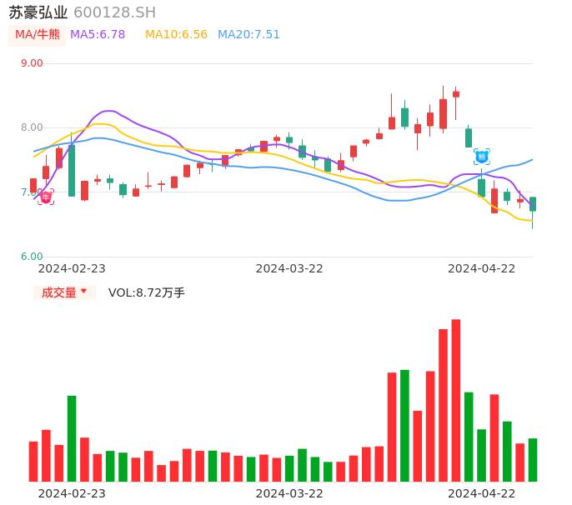Click the 2024-03-22 date label under price chart
Viewport: 572px width, 505px height.
click(289, 268)
